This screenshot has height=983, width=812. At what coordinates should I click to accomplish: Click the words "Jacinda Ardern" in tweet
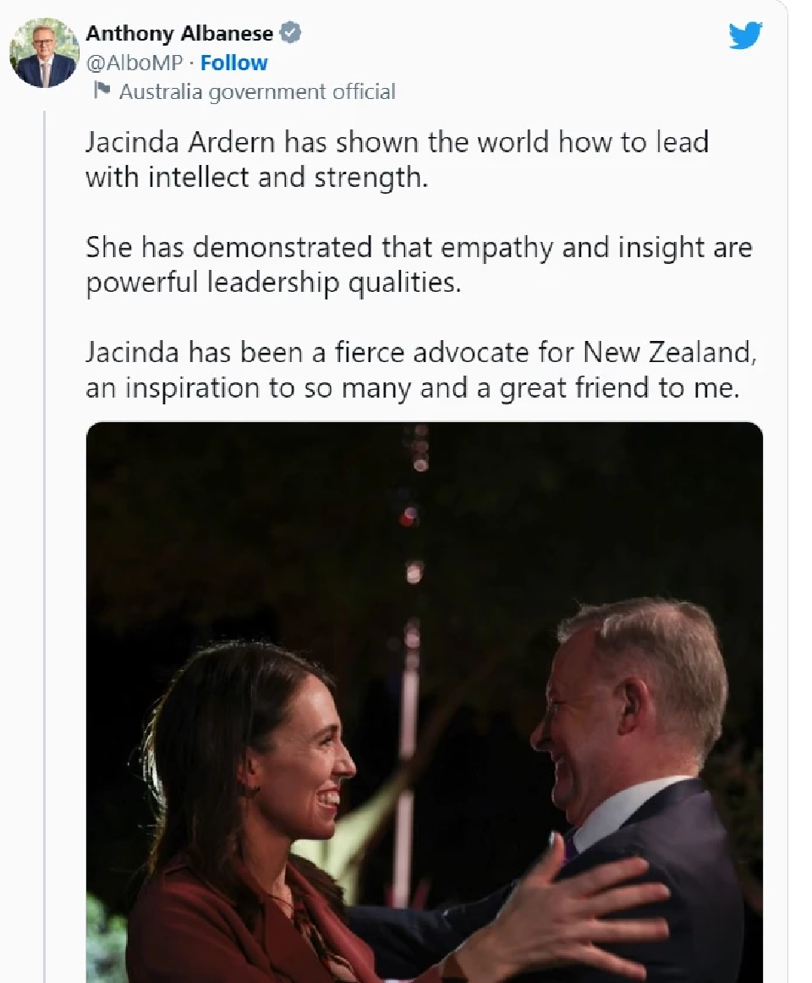pyautogui.click(x=180, y=141)
